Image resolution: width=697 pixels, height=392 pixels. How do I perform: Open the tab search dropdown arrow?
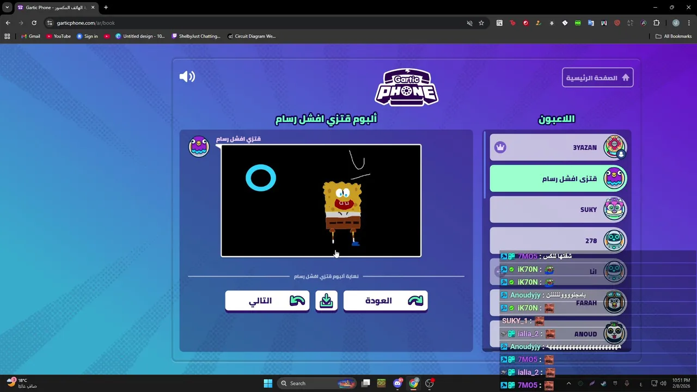(7, 8)
